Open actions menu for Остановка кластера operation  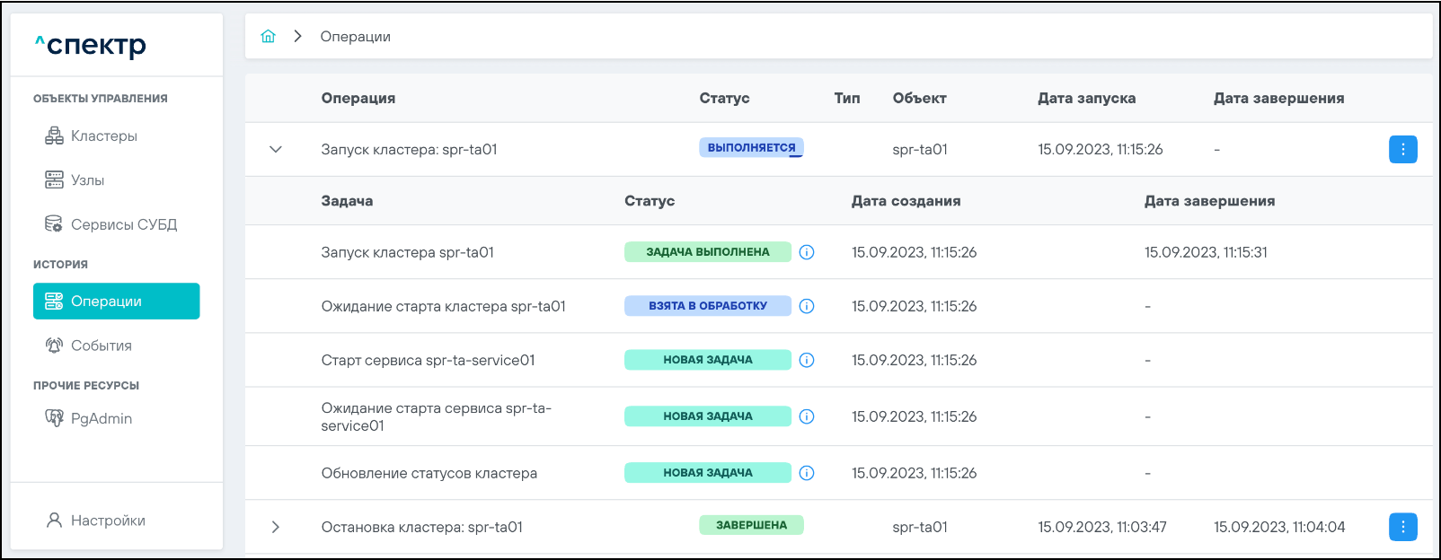[x=1402, y=527]
